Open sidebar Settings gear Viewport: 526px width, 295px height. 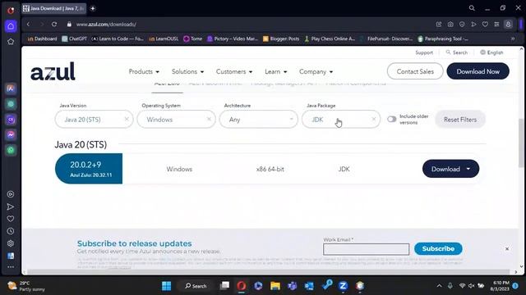point(11,243)
